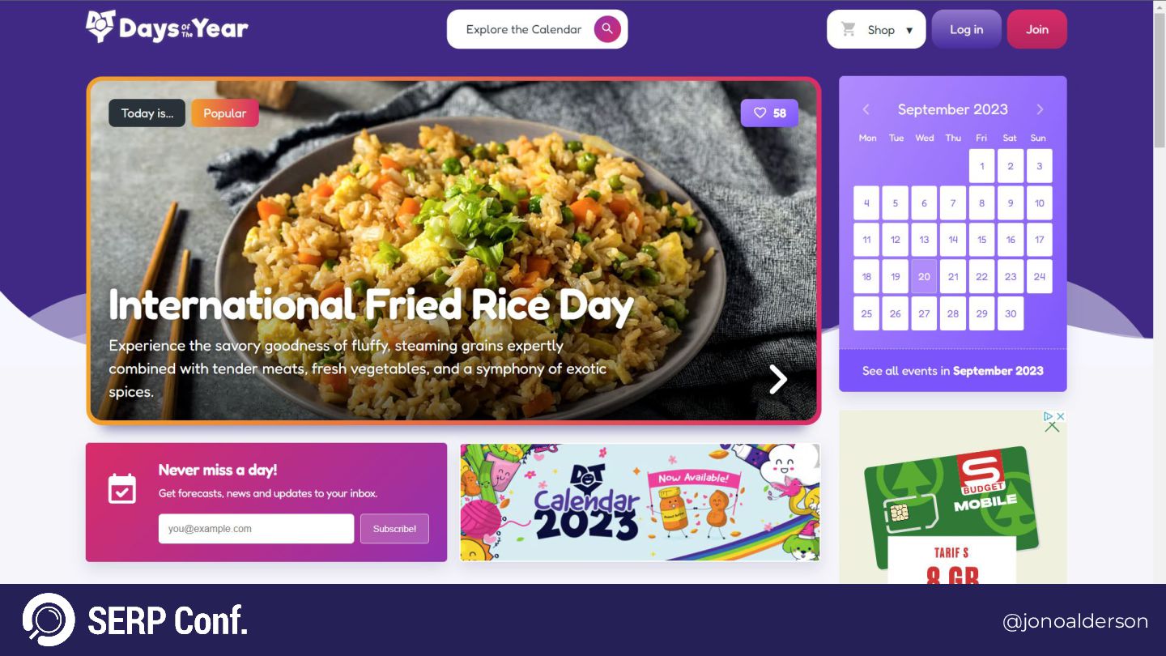Image resolution: width=1166 pixels, height=656 pixels.
Task: Click the shopping cart icon
Action: click(x=849, y=29)
